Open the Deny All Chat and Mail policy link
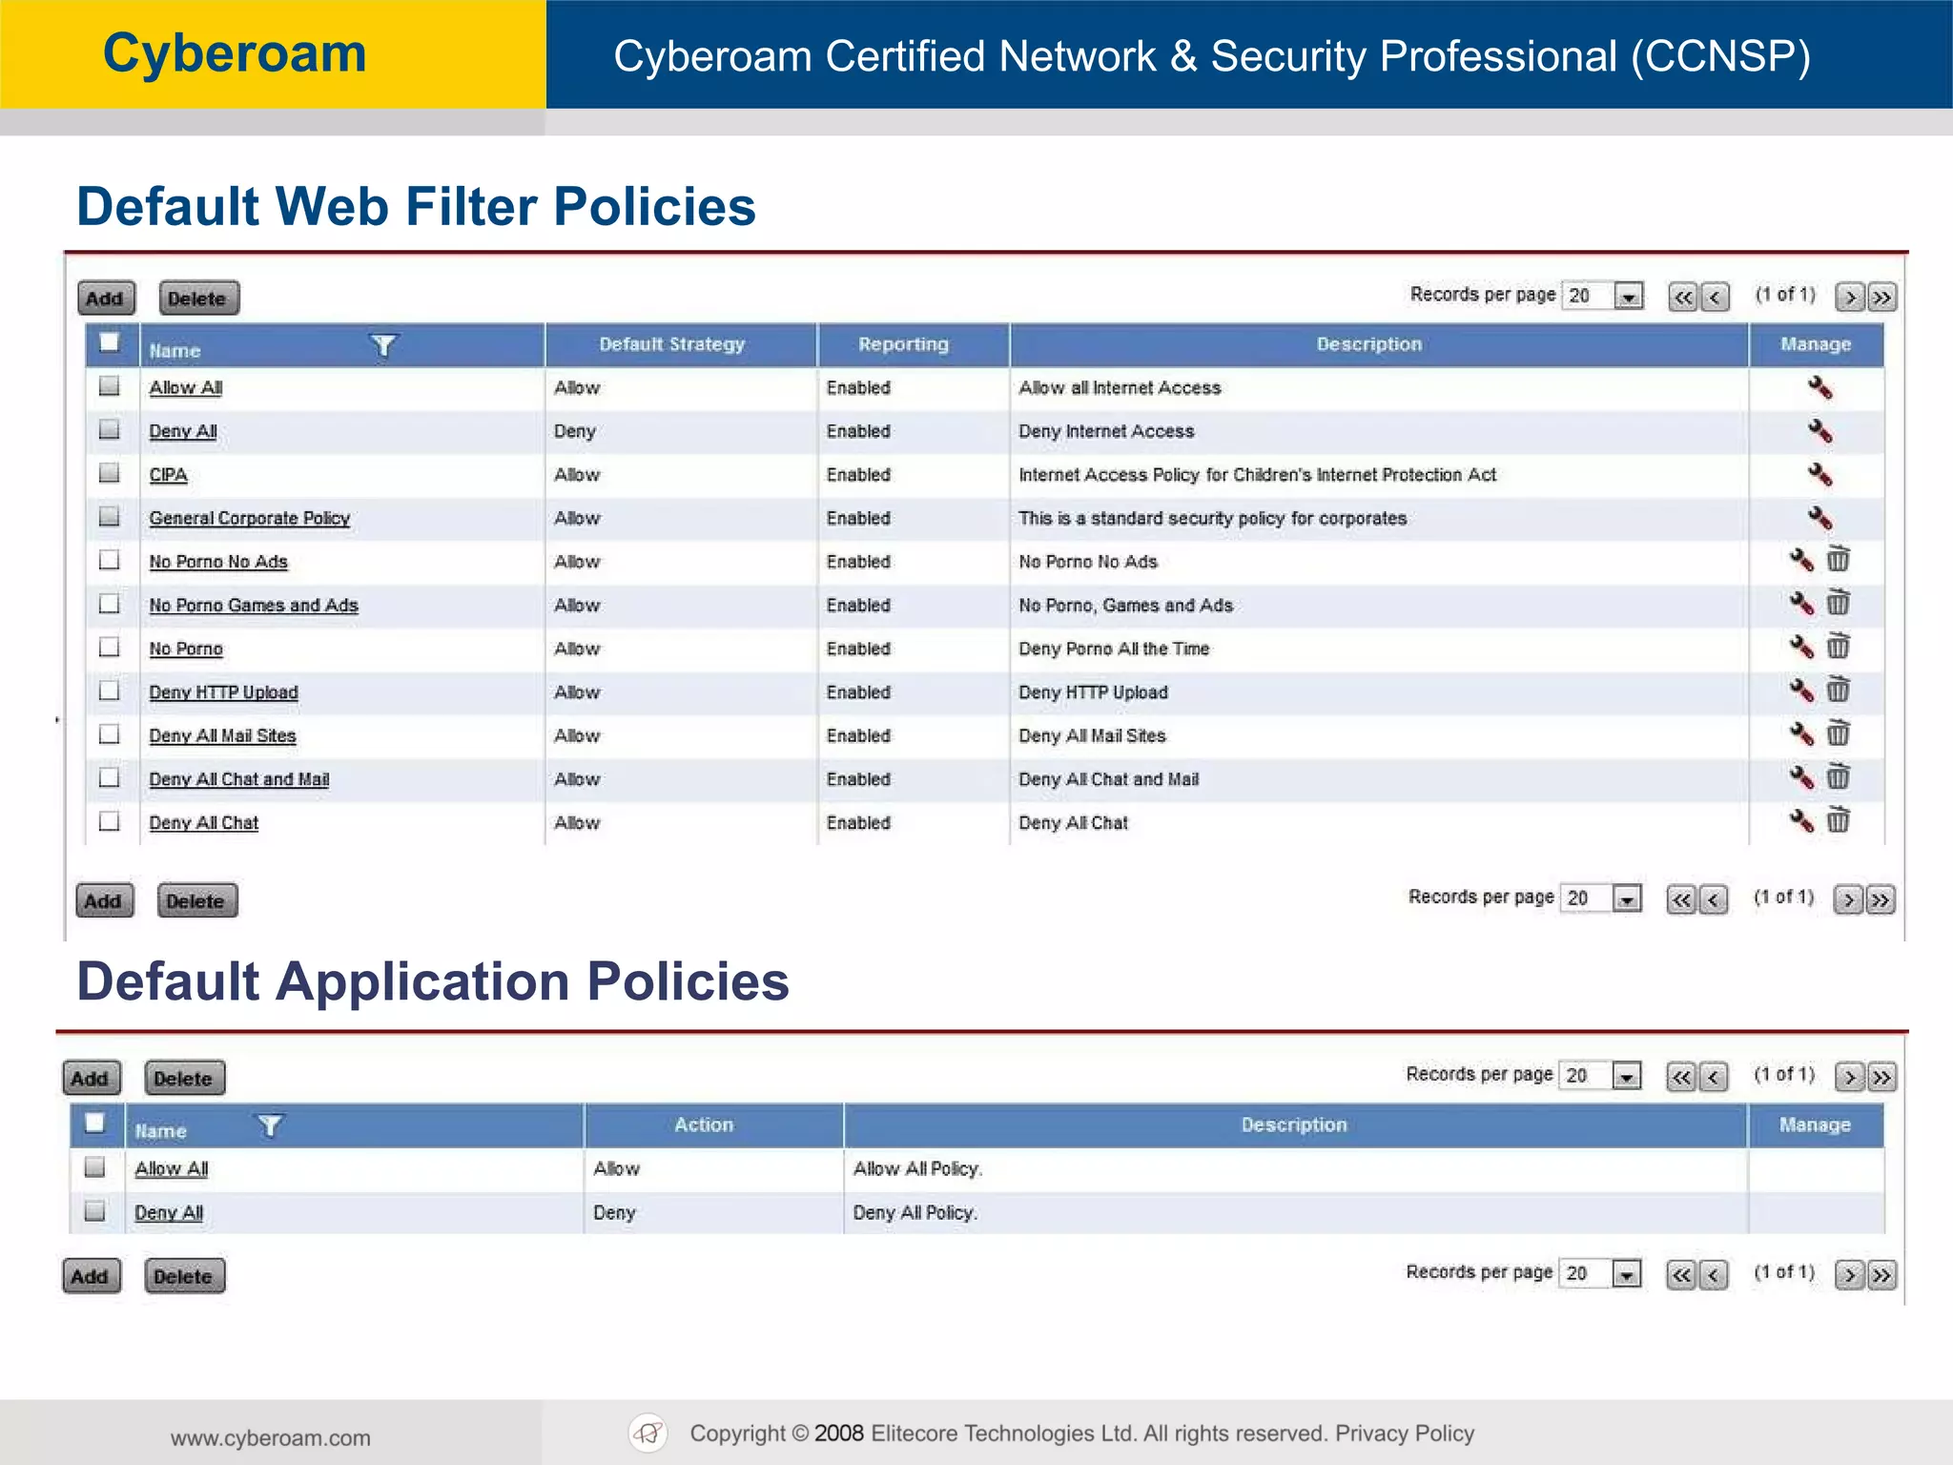The height and width of the screenshot is (1465, 1953). tap(238, 779)
